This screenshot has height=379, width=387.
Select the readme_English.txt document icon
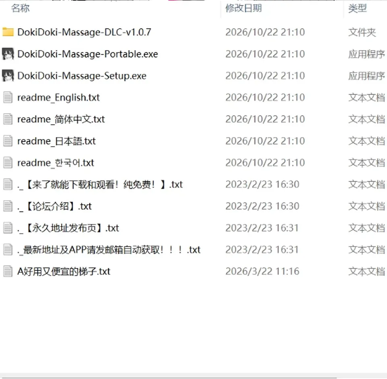(8, 97)
